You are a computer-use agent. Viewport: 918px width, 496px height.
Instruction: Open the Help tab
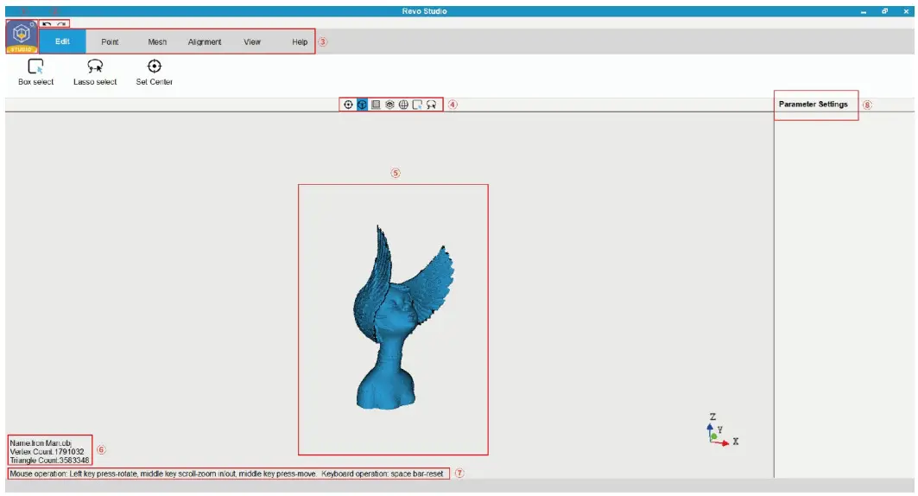coord(300,41)
